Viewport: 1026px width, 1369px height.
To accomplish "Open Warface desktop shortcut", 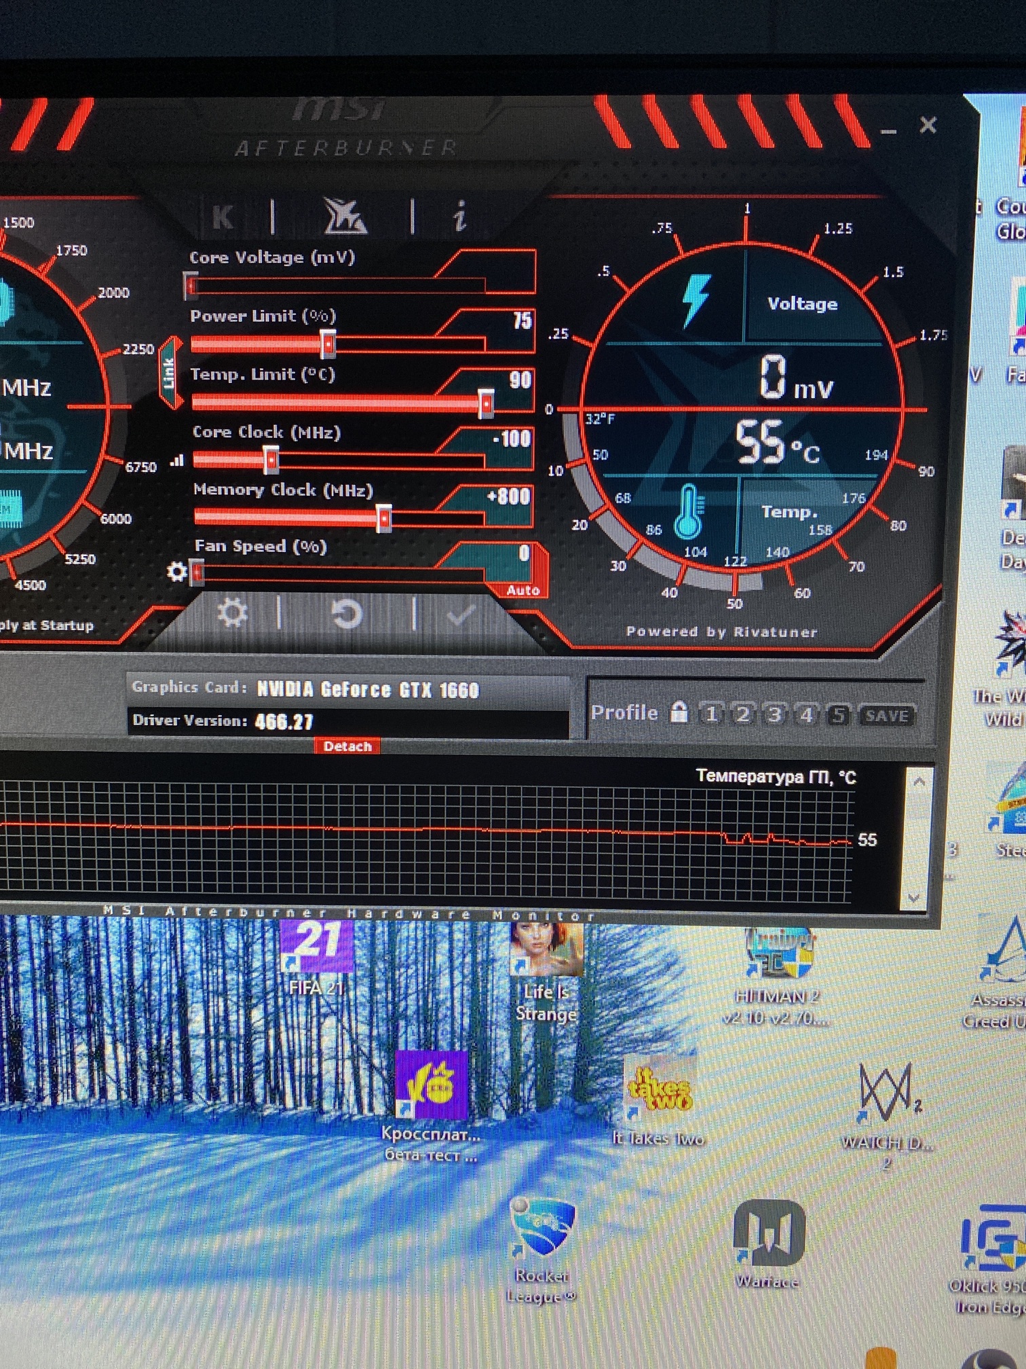I will pyautogui.click(x=768, y=1245).
